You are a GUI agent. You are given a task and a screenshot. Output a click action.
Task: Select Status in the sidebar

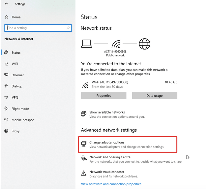16,52
